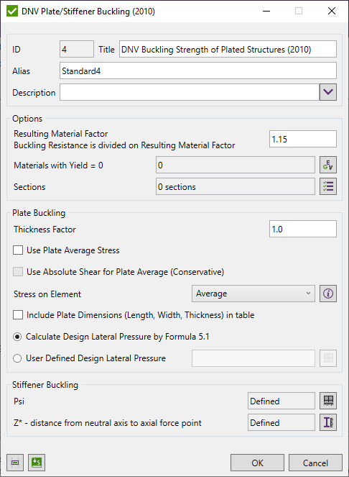Click the Alias field containing Standard4
The height and width of the screenshot is (477, 349).
tap(198, 71)
